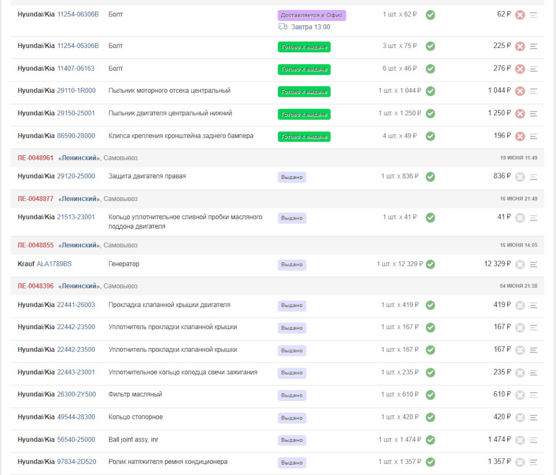Viewport: 556px width, 475px height.
Task: Open the row menu for Ball joint assy
Action: [533, 440]
